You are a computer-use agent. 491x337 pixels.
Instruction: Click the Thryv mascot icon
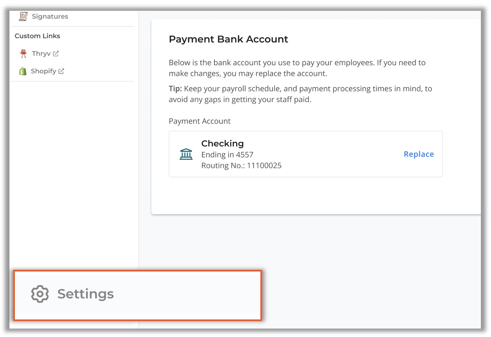pyautogui.click(x=23, y=53)
